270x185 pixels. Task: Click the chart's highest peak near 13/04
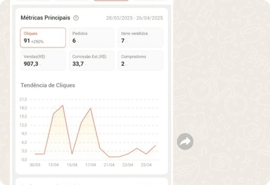click(63, 105)
